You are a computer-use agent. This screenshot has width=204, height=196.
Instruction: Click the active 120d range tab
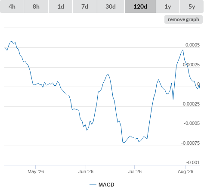tap(140, 6)
